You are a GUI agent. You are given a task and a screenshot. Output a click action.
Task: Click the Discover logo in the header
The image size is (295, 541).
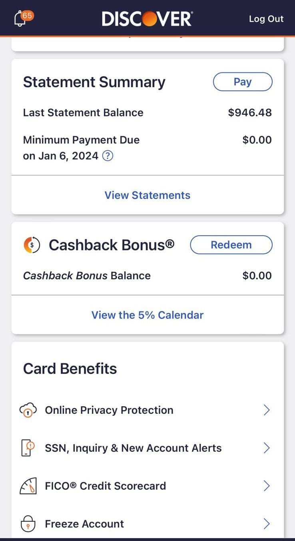(x=146, y=18)
